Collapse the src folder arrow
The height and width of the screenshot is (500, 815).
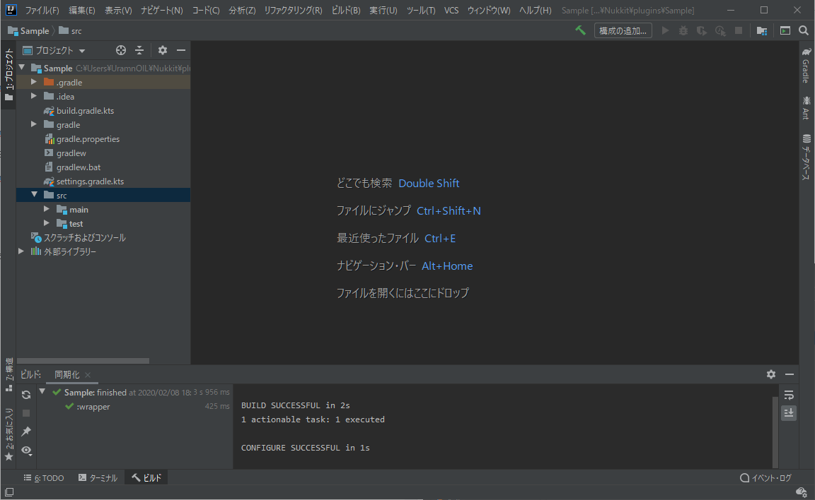(34, 194)
